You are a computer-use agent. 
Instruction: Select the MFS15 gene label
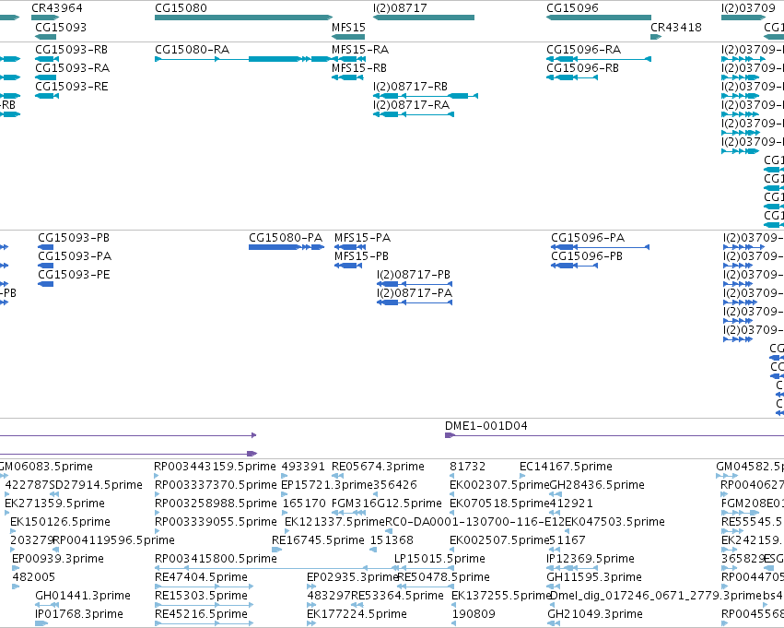(x=348, y=27)
